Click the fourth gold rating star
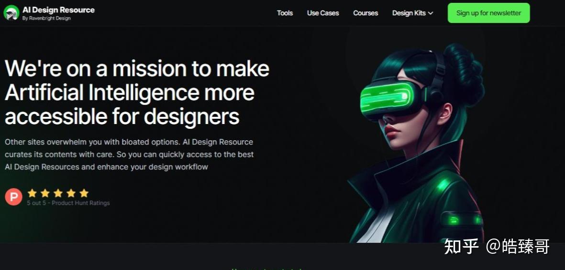 71,193
